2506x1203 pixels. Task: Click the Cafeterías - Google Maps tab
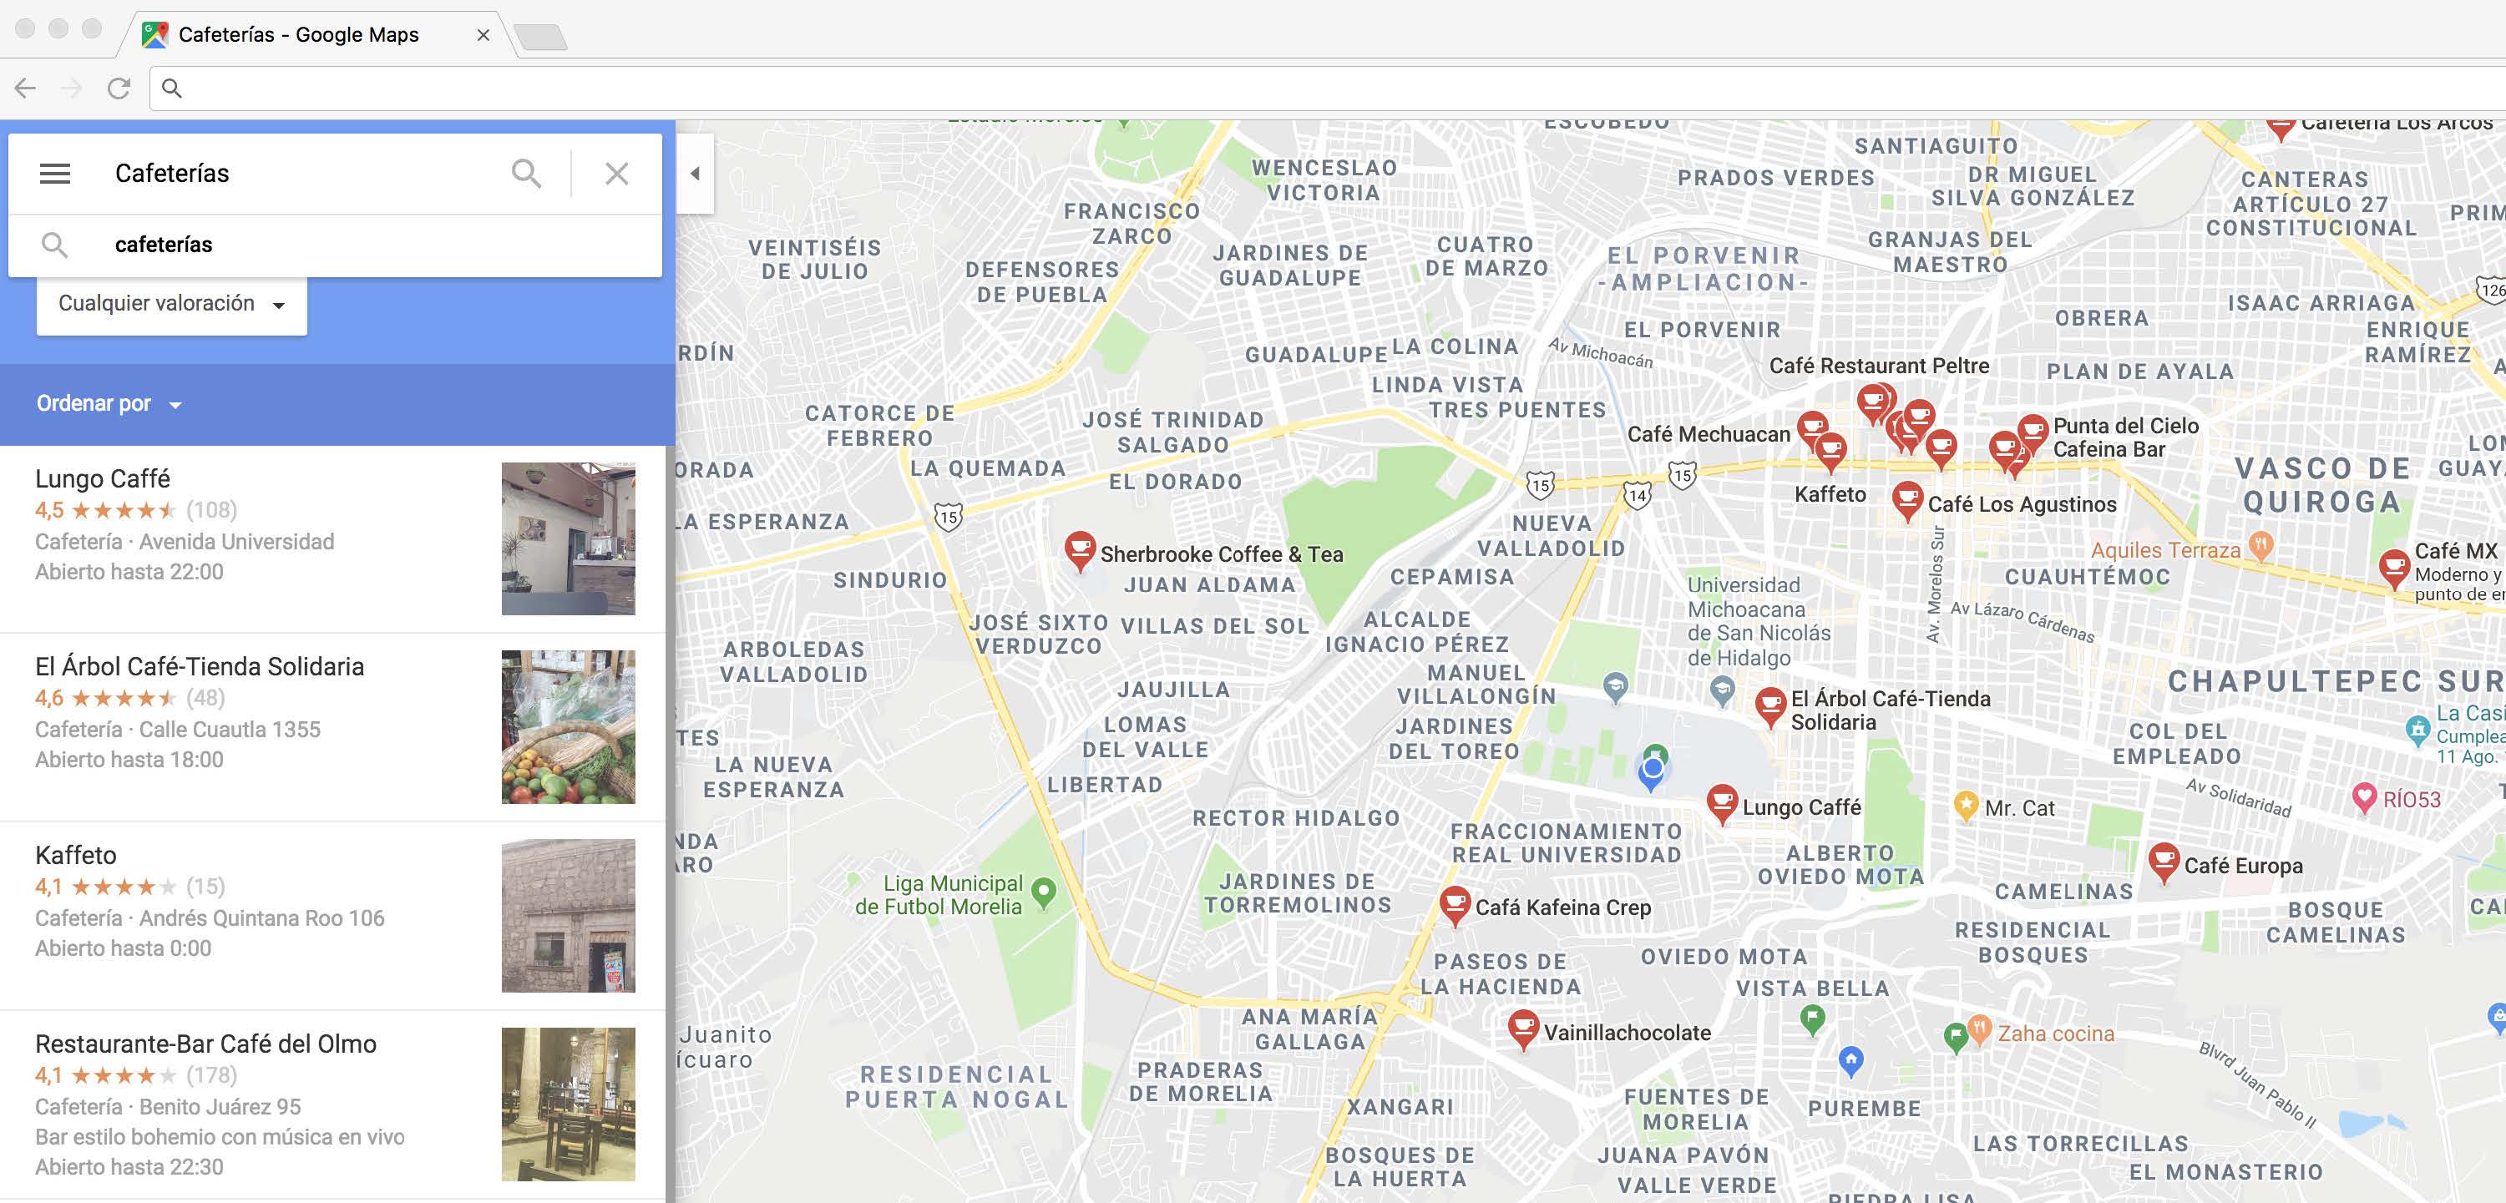(x=299, y=35)
